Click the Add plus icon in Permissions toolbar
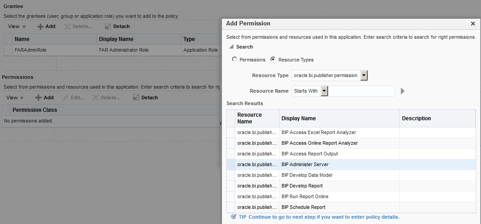 38,98
